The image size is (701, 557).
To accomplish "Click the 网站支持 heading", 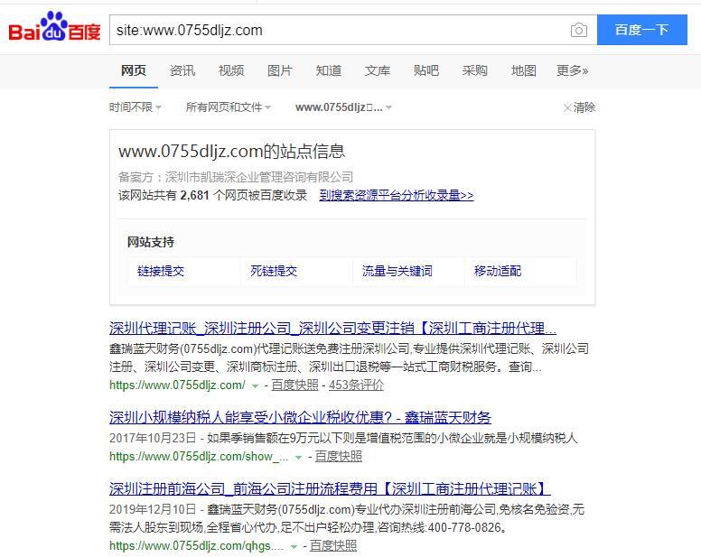I will (x=151, y=242).
